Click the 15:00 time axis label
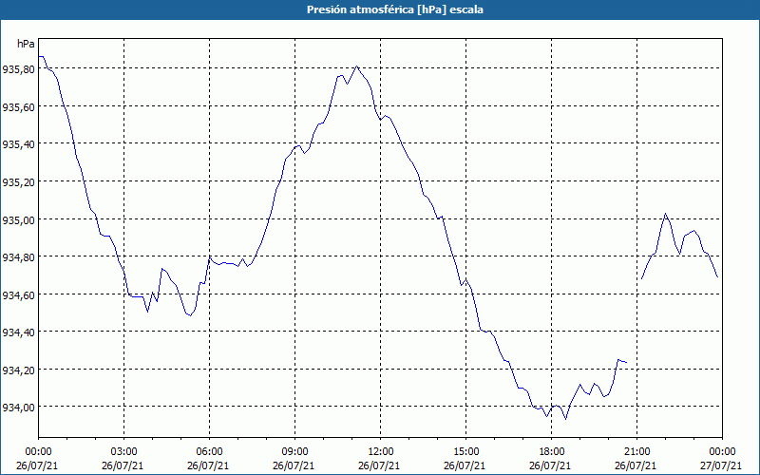 pos(465,452)
